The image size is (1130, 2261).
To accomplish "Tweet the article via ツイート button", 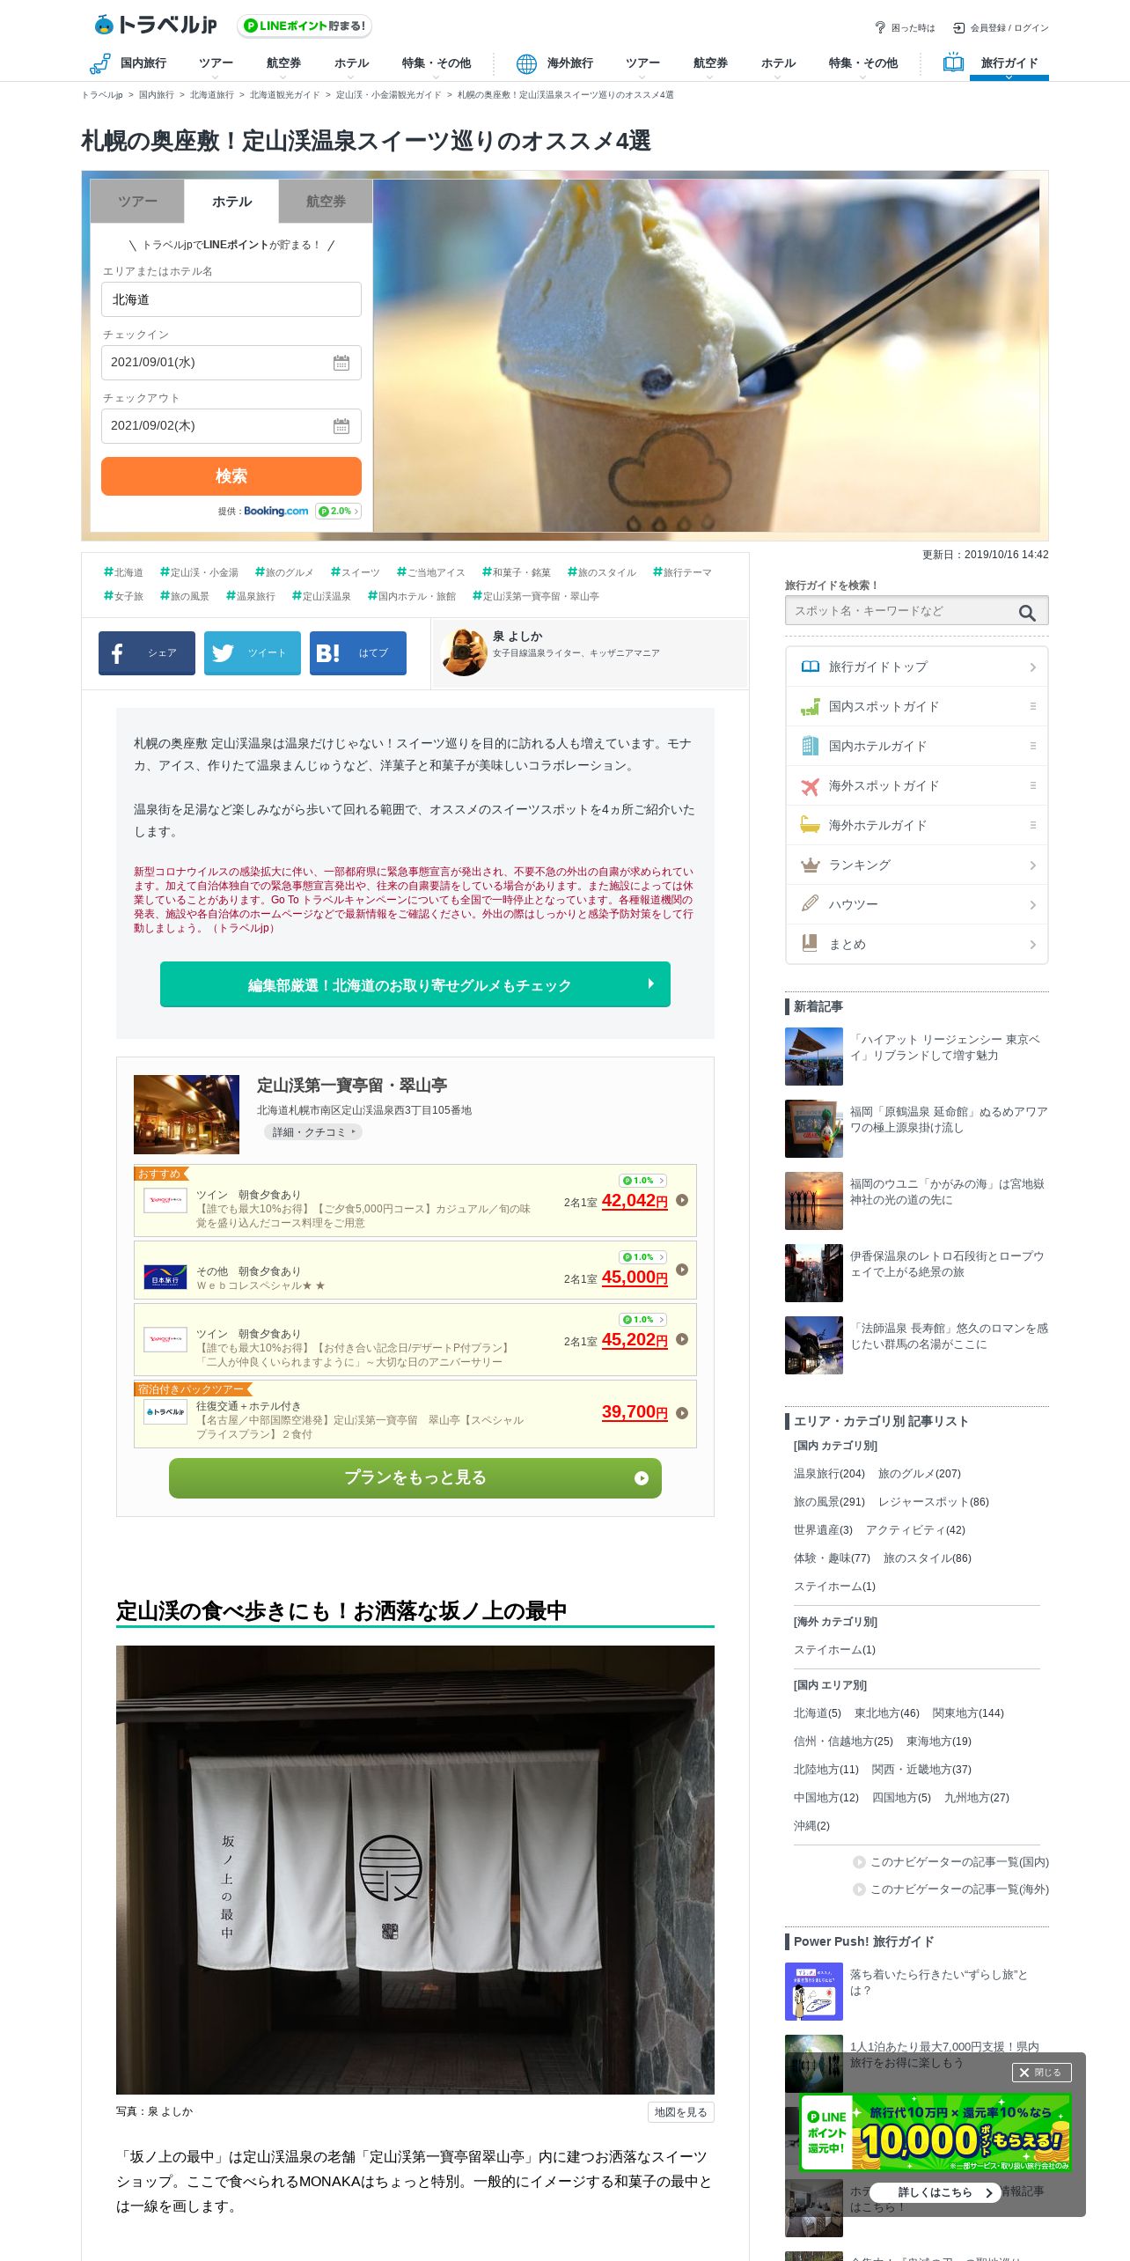I will (253, 653).
